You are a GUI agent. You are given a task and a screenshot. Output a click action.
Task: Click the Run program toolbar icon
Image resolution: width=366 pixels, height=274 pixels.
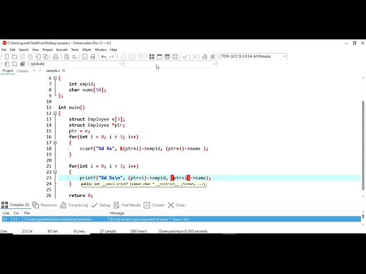160,57
